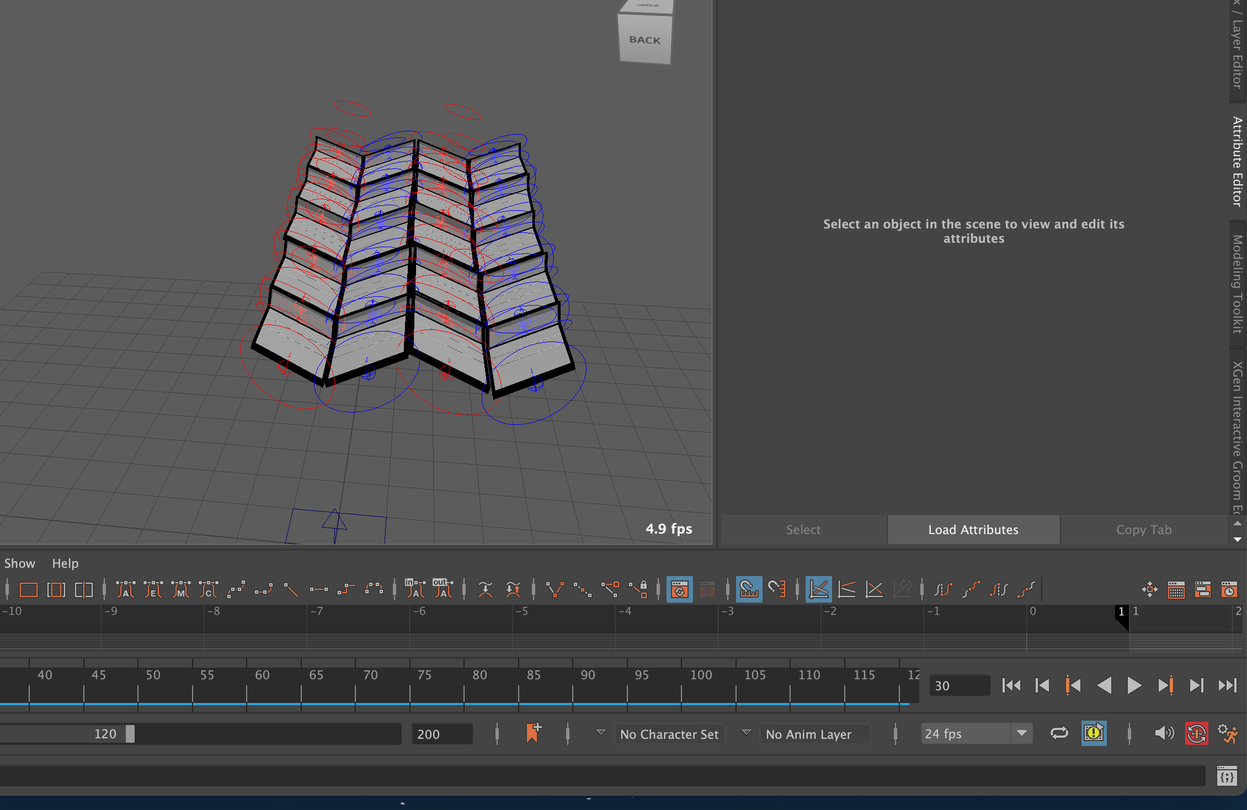Screen dimensions: 1247x810
Task: Switch to the Modeling Toolkit tab
Action: click(1238, 284)
